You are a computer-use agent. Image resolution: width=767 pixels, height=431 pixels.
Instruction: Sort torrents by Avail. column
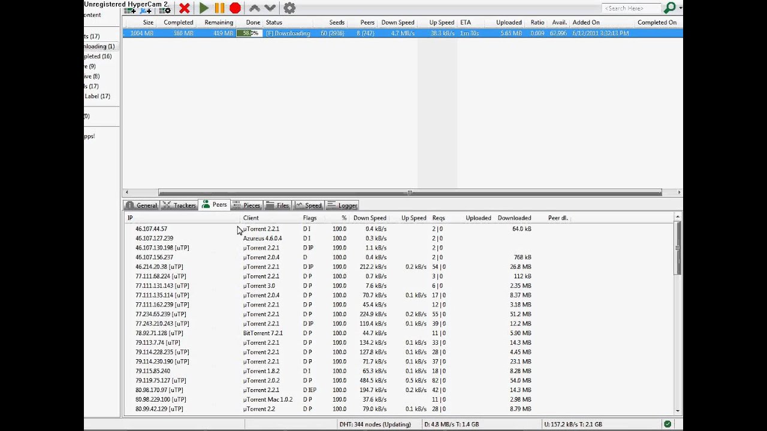(558, 23)
